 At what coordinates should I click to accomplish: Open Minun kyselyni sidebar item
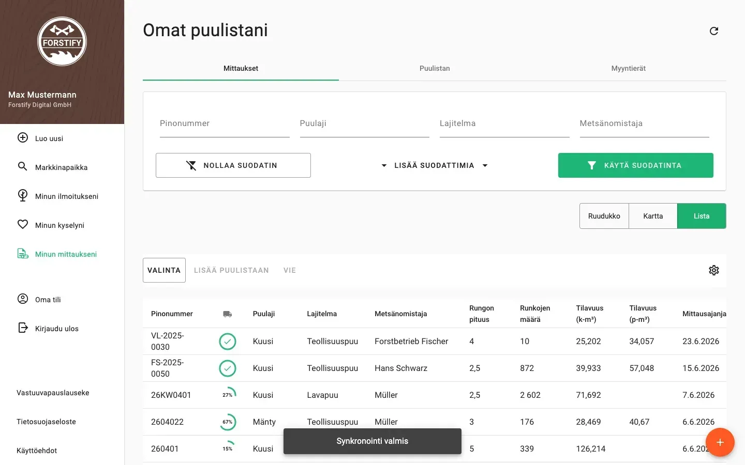click(62, 225)
